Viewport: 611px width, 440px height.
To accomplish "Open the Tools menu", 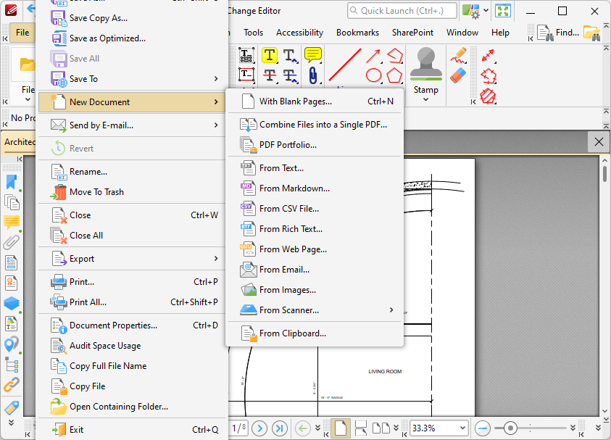I will 253,32.
